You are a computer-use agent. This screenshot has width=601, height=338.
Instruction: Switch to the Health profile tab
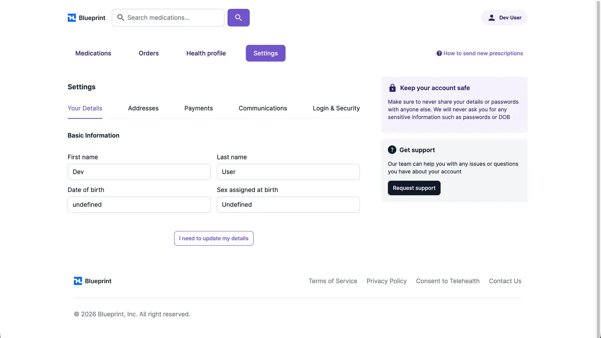[206, 53]
